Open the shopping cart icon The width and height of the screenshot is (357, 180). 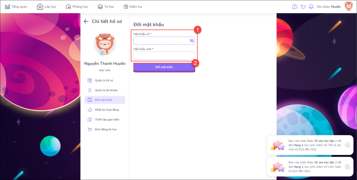(x=303, y=7)
